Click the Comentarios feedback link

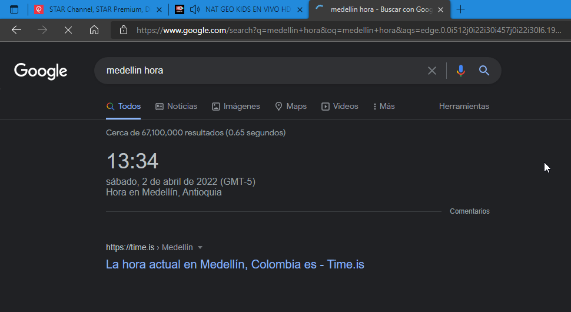(469, 211)
